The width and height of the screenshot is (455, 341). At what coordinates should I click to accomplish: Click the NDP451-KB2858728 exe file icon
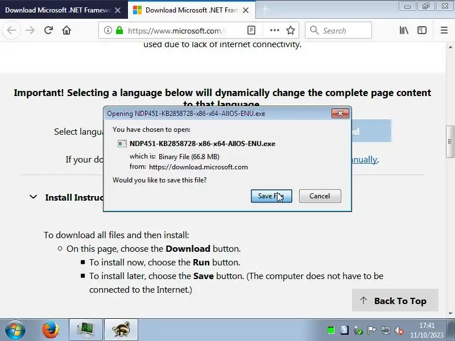[x=122, y=144]
